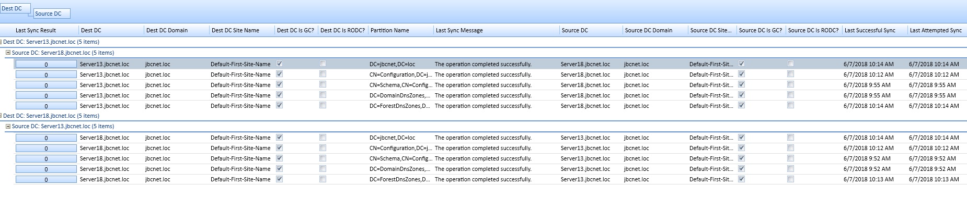The height and width of the screenshot is (198, 967).
Task: Sort by Dest DC Domain column header
Action: [176, 30]
